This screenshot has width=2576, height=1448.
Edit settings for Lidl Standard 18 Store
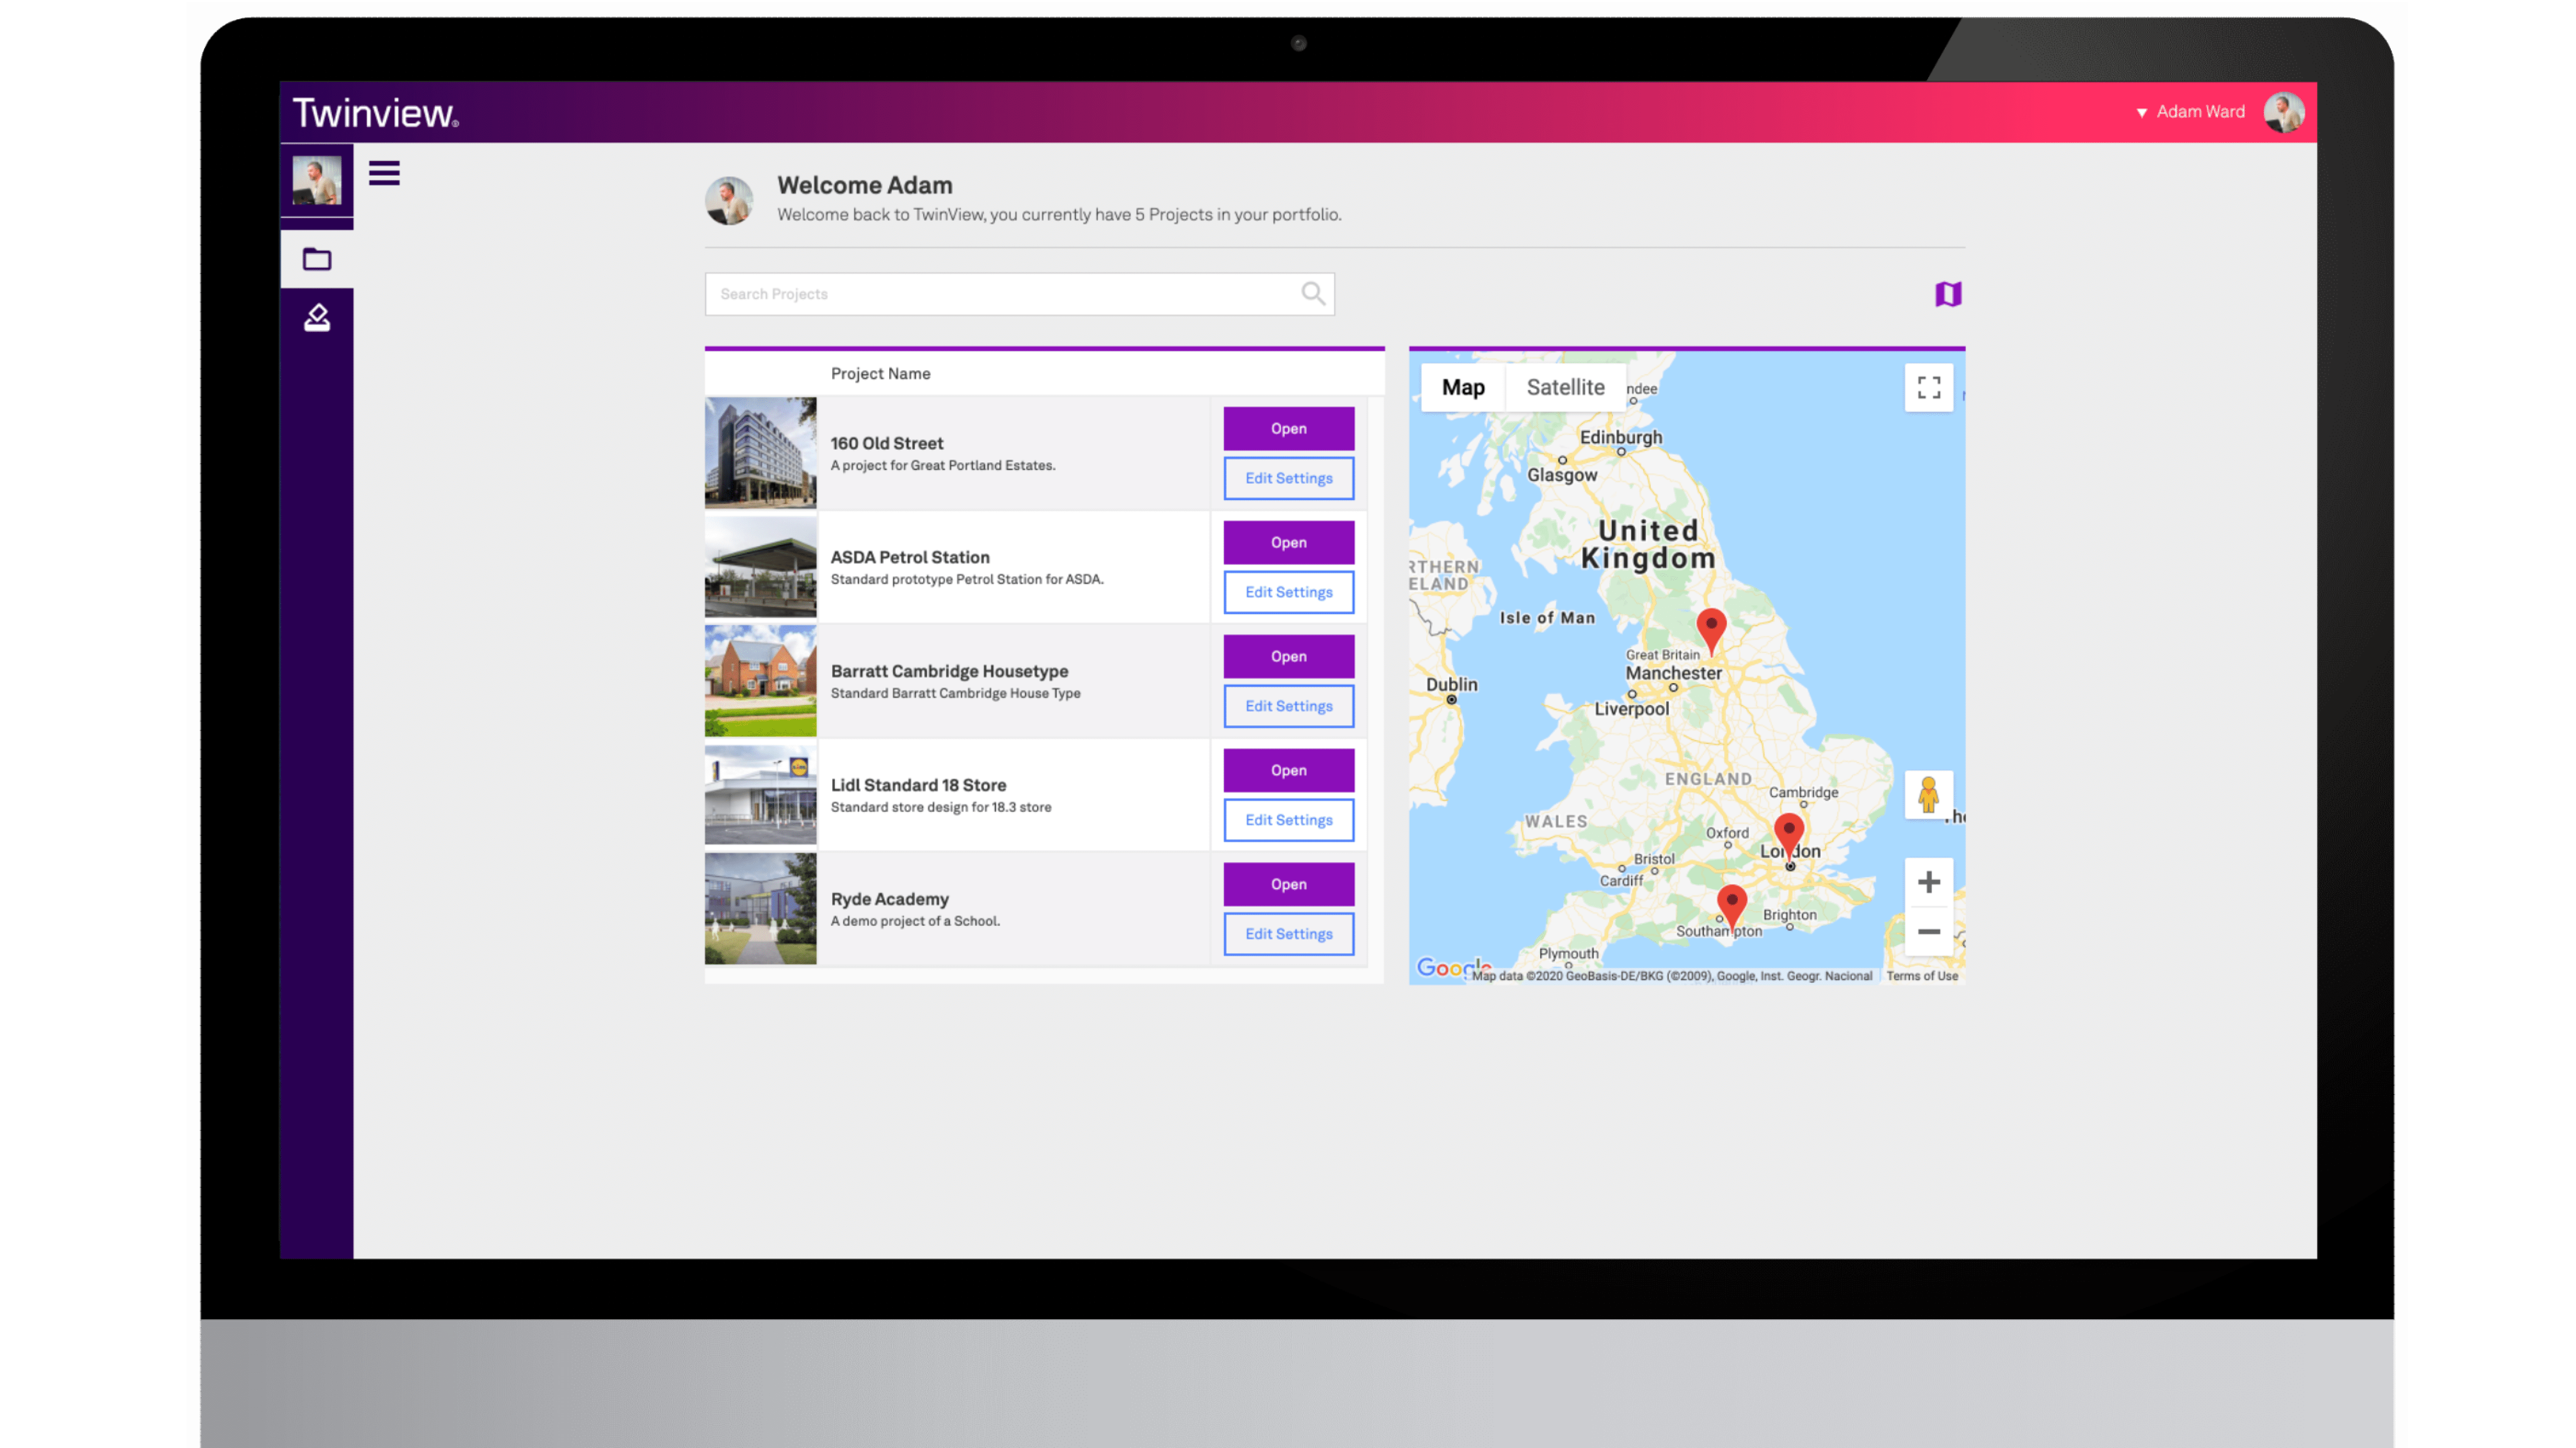tap(1288, 820)
